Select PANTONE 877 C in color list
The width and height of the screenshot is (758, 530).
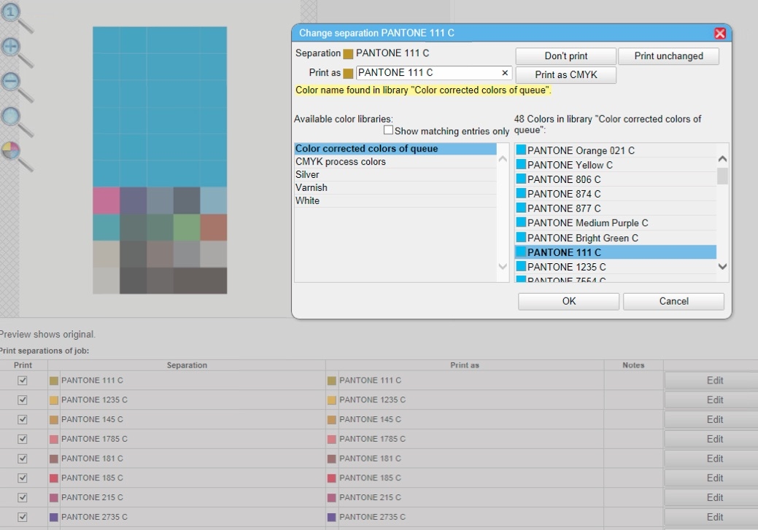[616, 209]
